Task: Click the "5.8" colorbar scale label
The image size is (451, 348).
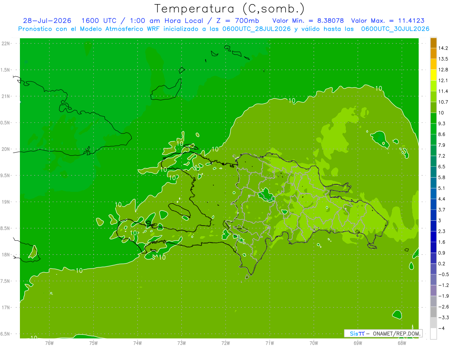Action: coord(442,177)
